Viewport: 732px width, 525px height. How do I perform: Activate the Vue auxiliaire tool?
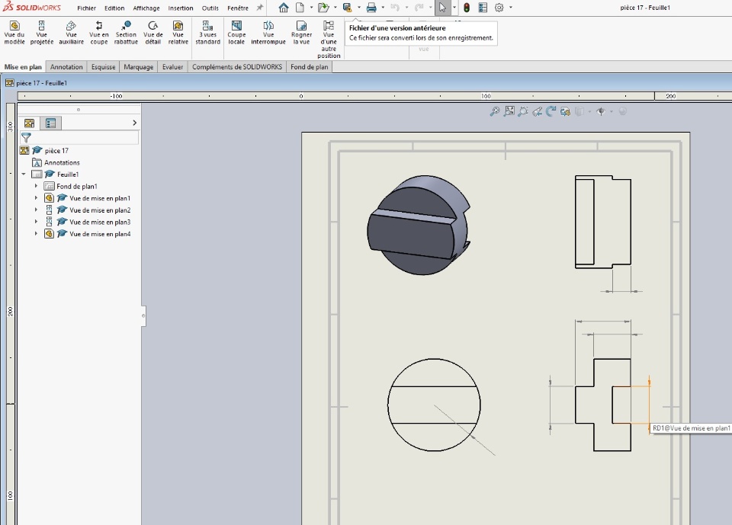71,33
